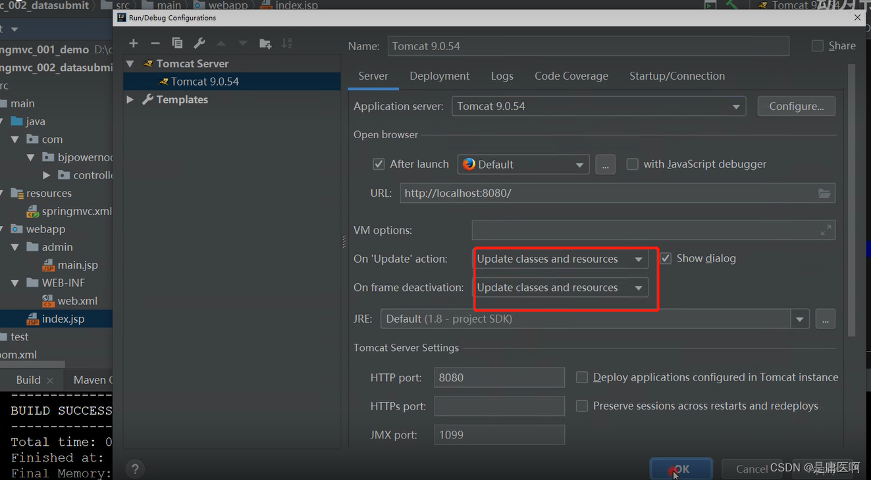Click the move configuration down arrow
Viewport: 871px width, 480px height.
(x=243, y=43)
